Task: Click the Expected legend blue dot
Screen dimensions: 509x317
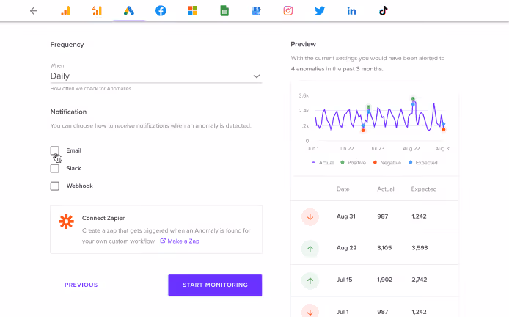Action: tap(410, 162)
